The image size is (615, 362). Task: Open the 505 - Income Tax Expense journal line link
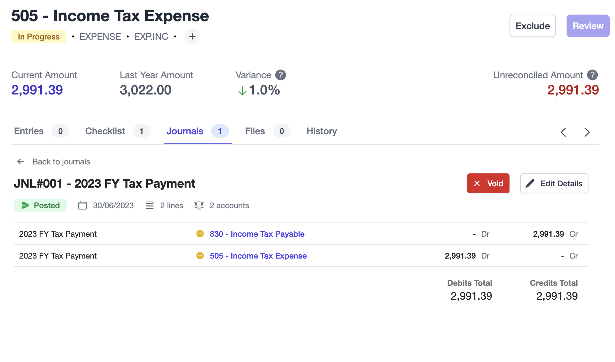click(x=258, y=256)
